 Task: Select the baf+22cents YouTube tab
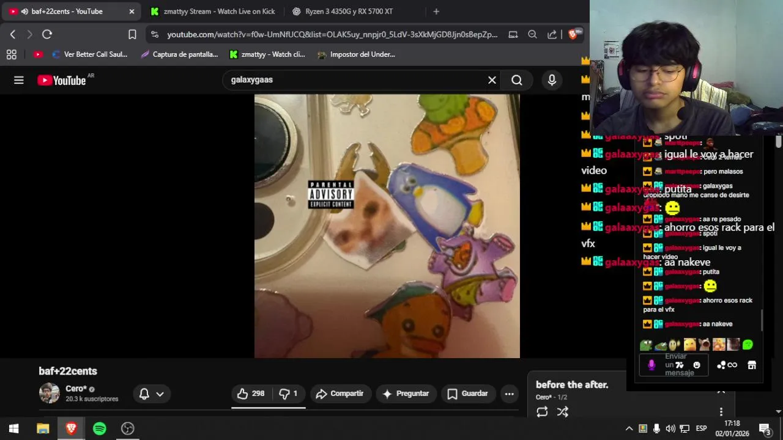[x=70, y=12]
